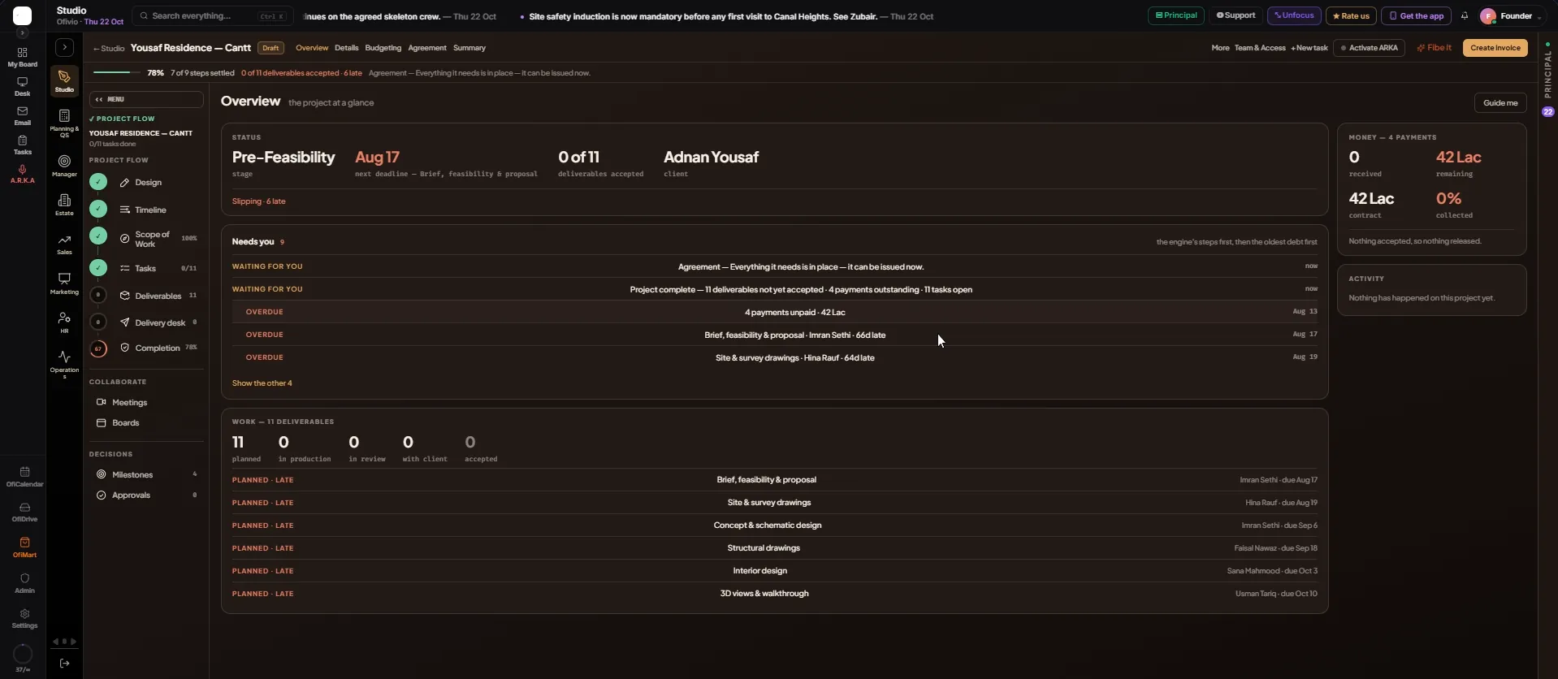This screenshot has height=679, width=1558.
Task: Open the Operations module
Action: click(x=64, y=365)
